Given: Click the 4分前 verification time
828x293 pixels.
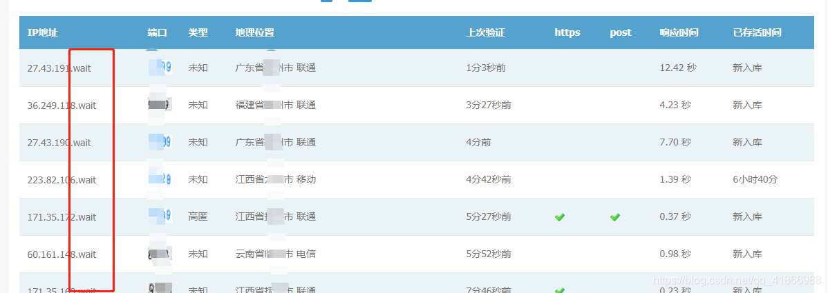Looking at the screenshot, I should tap(478, 142).
